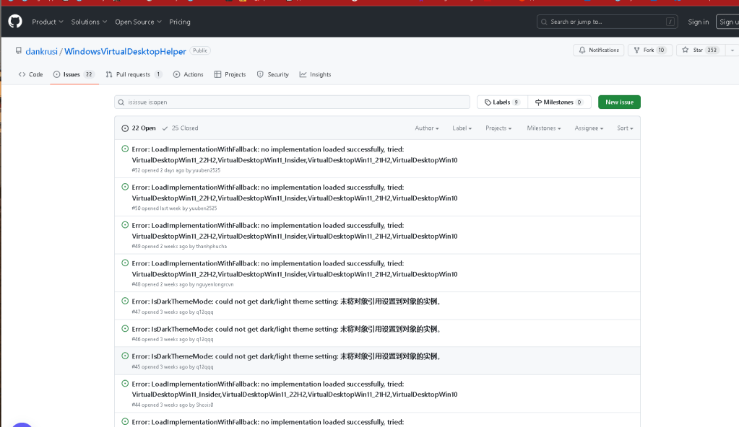Open issue #44 title link

coord(295,389)
